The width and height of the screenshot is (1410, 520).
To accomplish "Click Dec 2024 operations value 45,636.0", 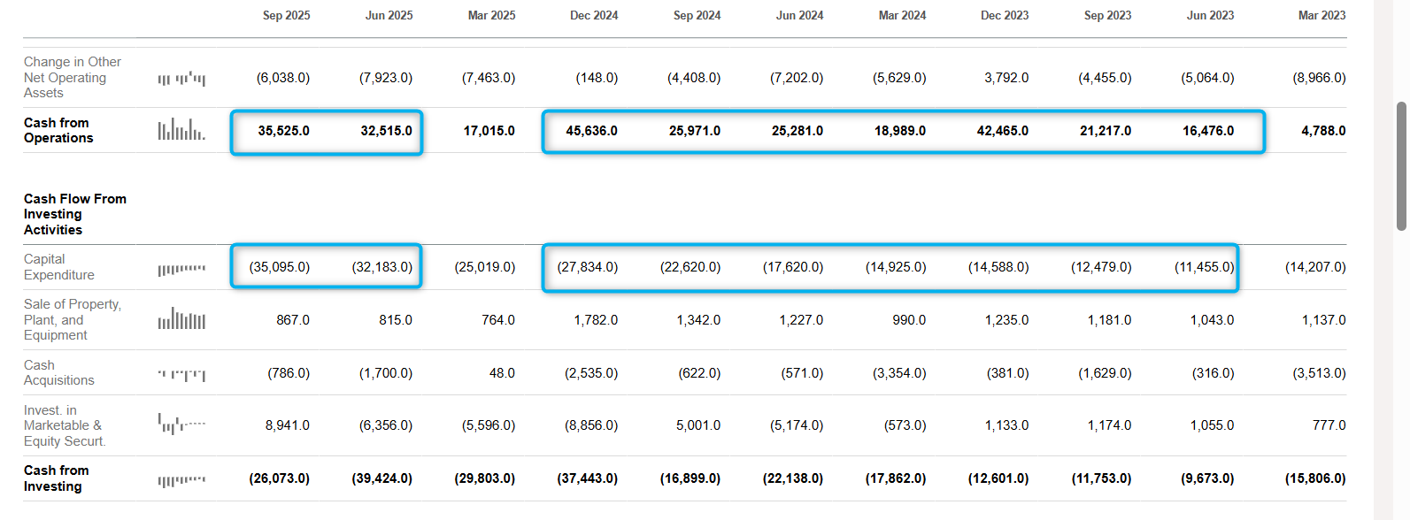I will [591, 131].
